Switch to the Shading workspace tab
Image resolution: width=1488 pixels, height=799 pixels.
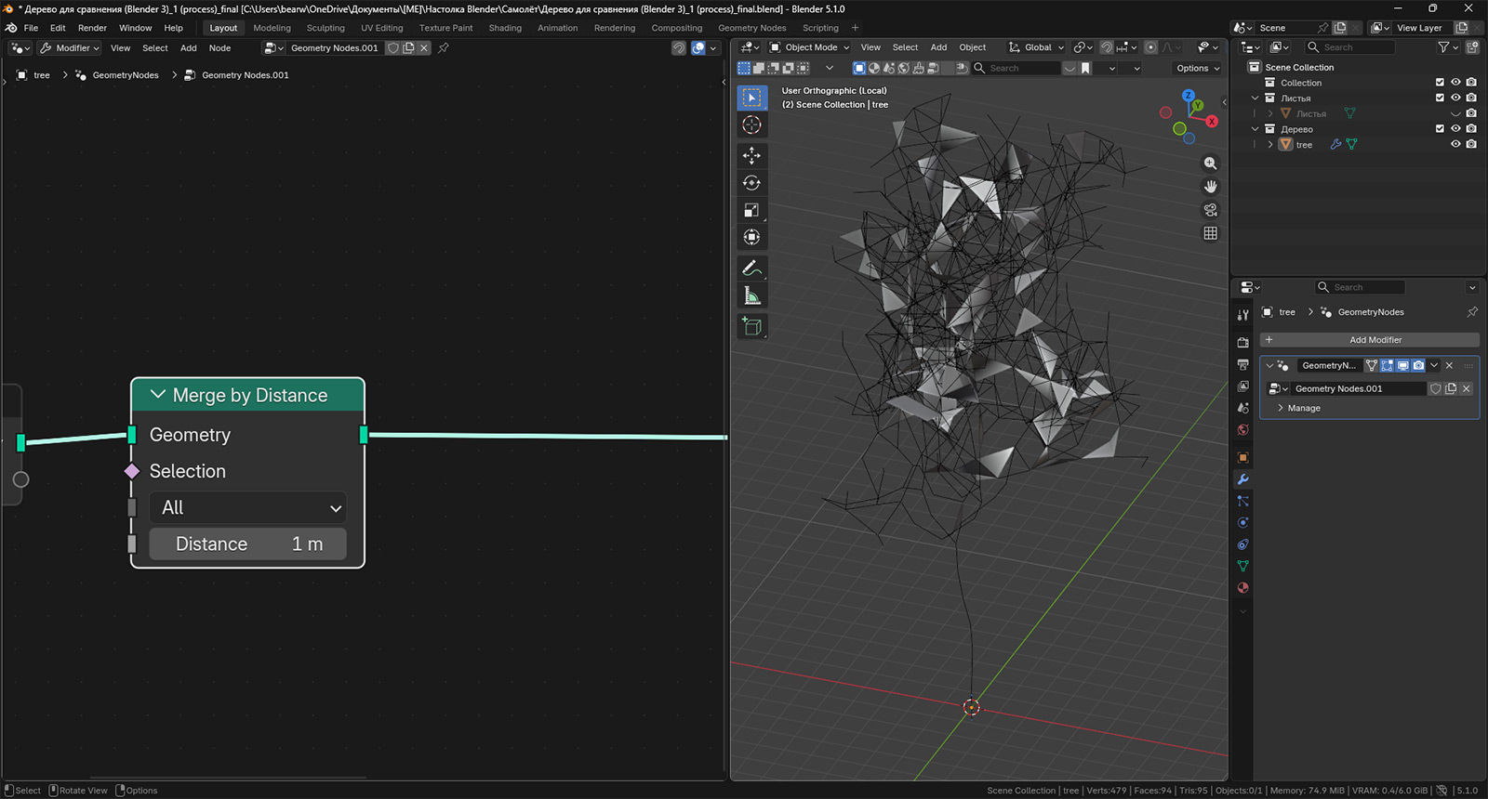click(x=505, y=28)
